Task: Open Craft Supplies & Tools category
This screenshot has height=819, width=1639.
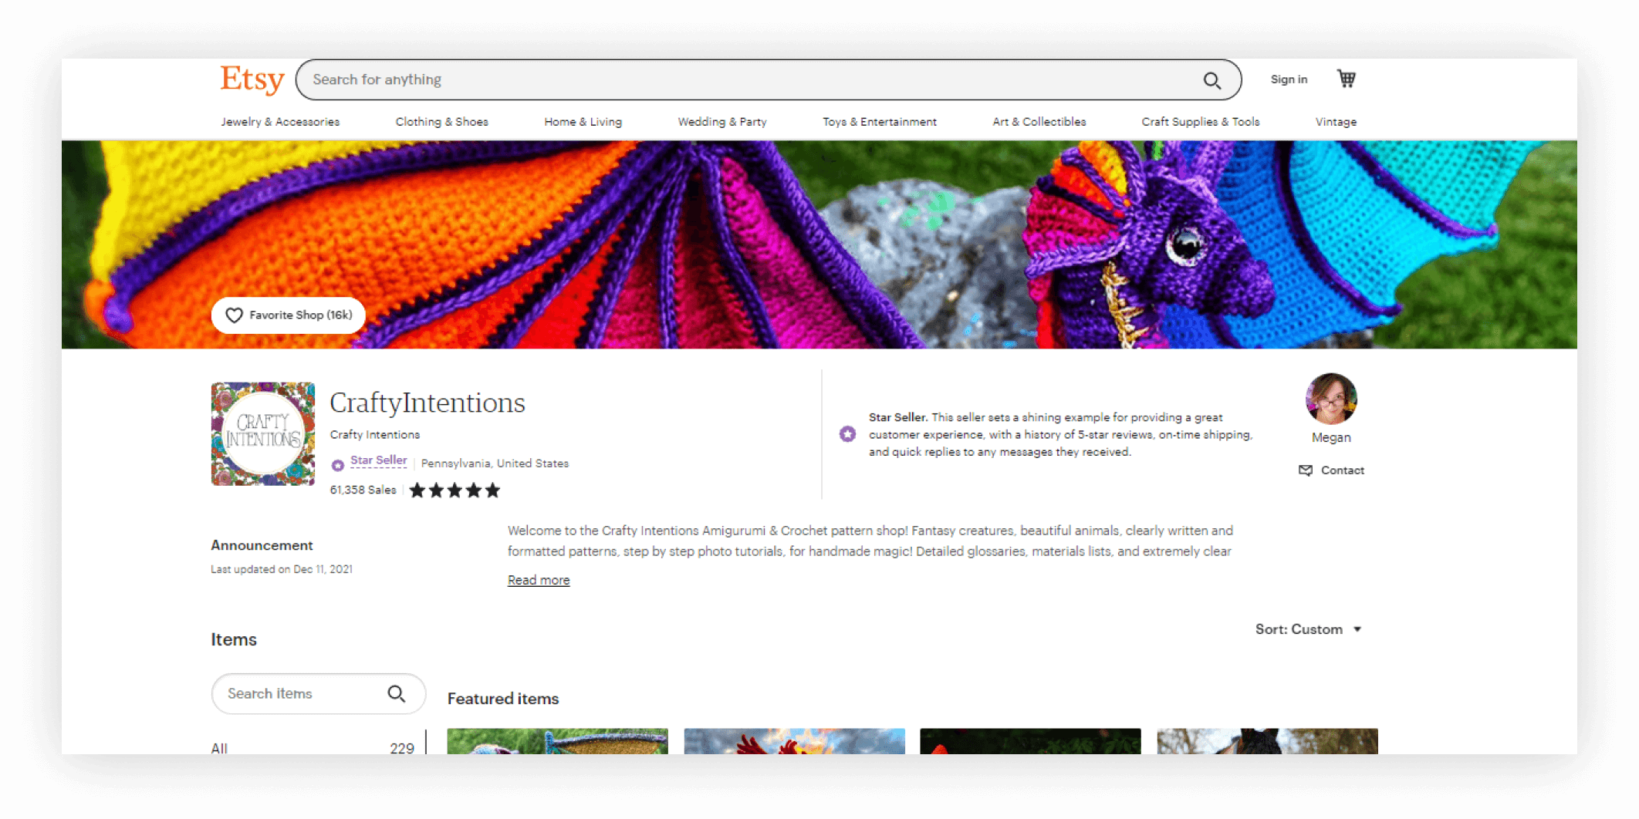Action: click(x=1200, y=122)
